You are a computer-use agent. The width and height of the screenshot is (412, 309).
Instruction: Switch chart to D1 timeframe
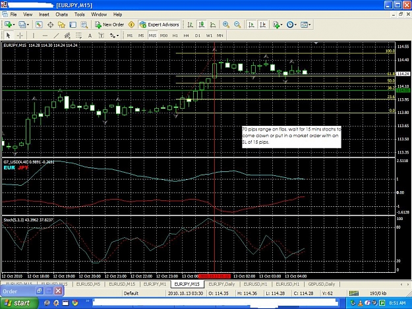coord(198,36)
